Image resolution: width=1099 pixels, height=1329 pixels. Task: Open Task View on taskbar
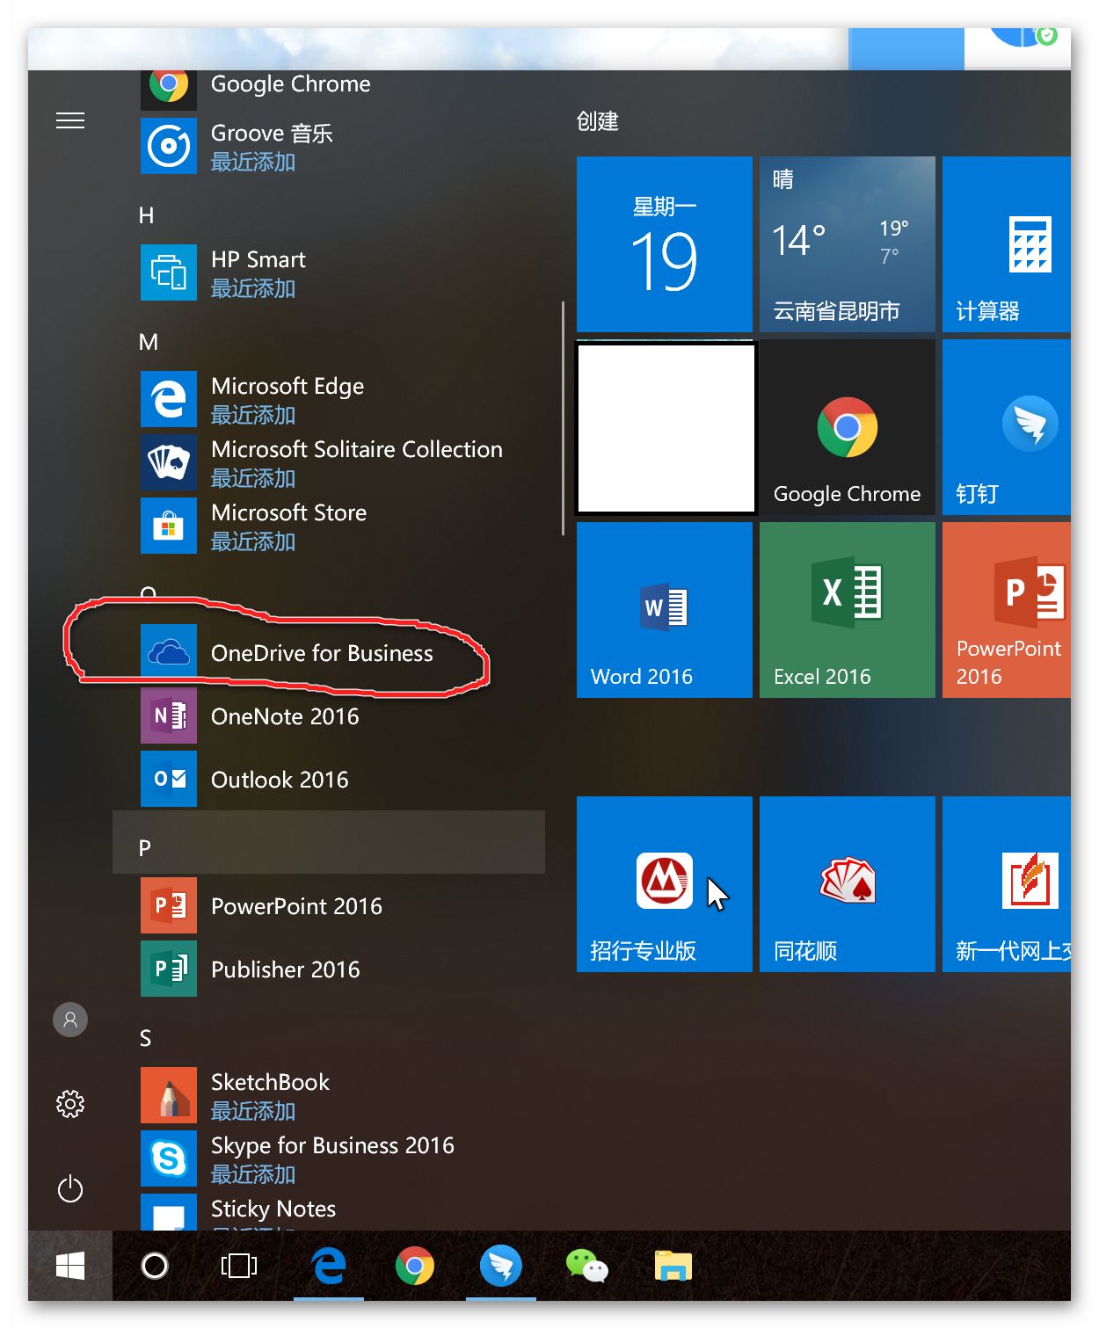coord(239,1266)
